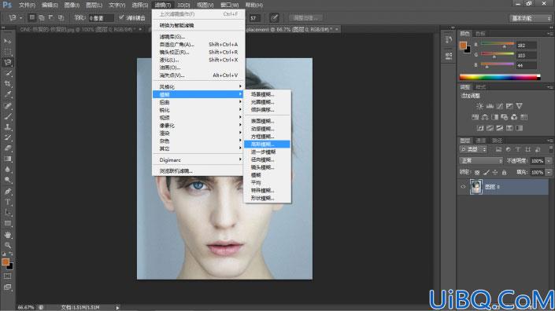Open the workspace switcher dropdown at top right
Screen dimensions: 555x311
tap(530, 18)
